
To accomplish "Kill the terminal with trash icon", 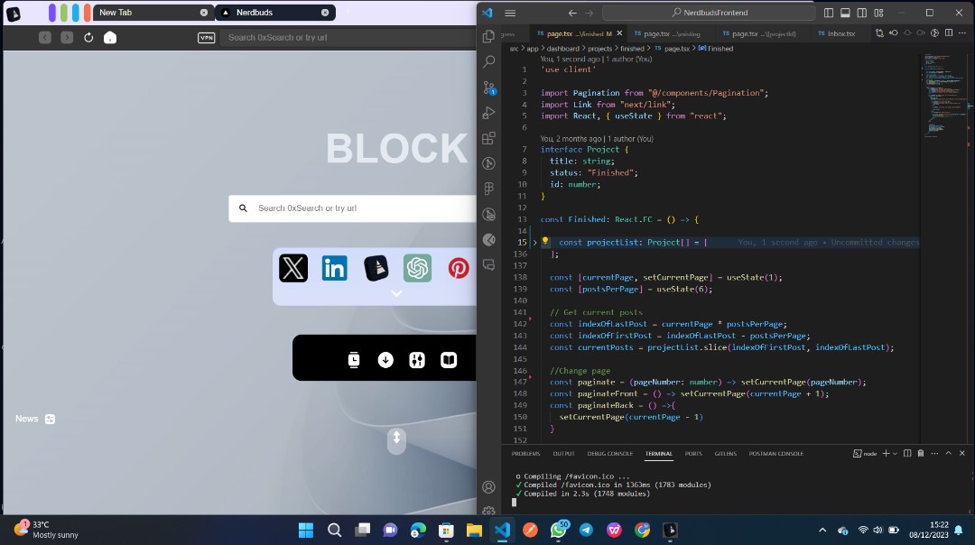I will (x=921, y=453).
